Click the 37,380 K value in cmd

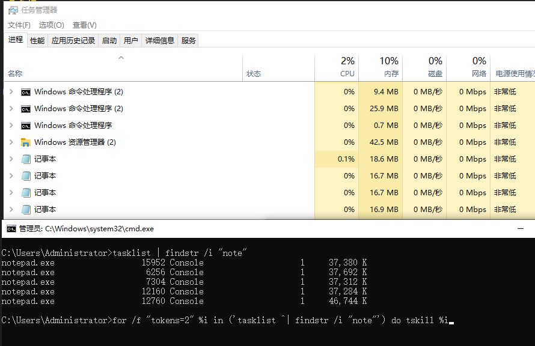coord(347,263)
